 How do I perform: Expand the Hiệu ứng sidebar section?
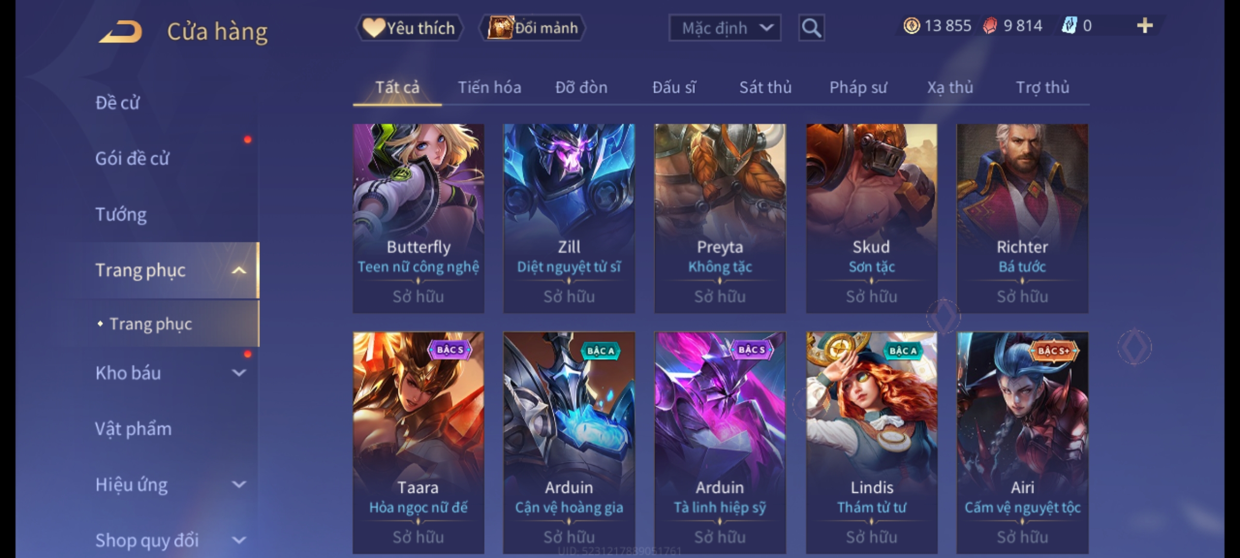239,484
